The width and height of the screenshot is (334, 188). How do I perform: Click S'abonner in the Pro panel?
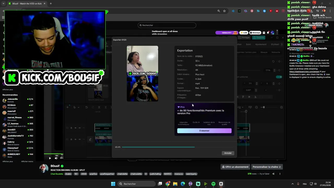point(204,131)
